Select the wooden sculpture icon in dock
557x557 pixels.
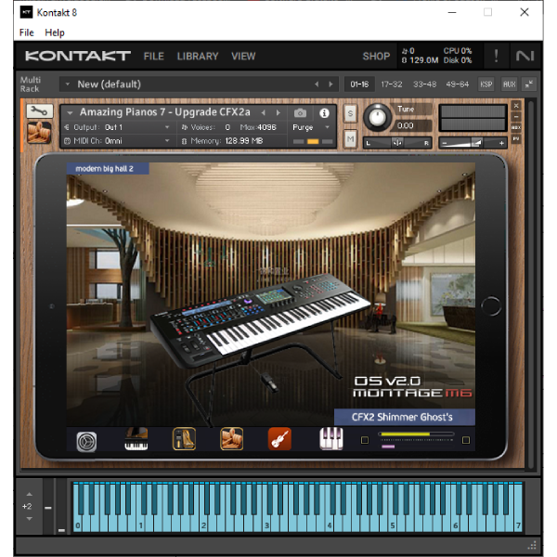[x=231, y=439]
